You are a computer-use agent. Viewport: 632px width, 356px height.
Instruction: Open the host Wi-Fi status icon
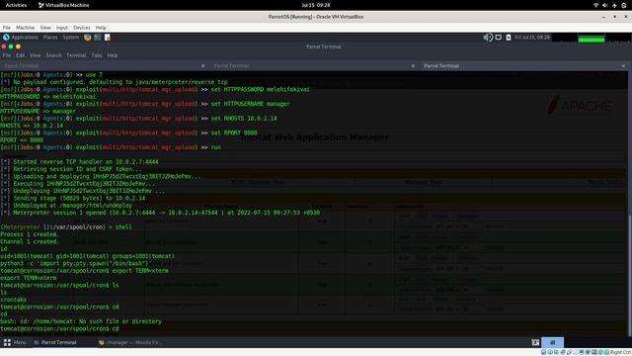[x=595, y=5]
